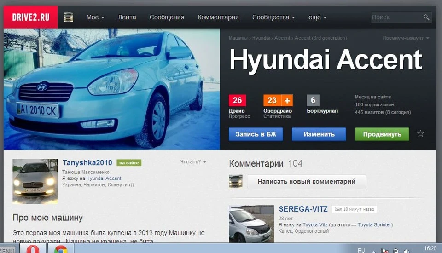Expand the Сообщества dropdown

(273, 17)
